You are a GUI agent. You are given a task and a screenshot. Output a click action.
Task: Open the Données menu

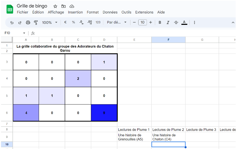pos(110,12)
